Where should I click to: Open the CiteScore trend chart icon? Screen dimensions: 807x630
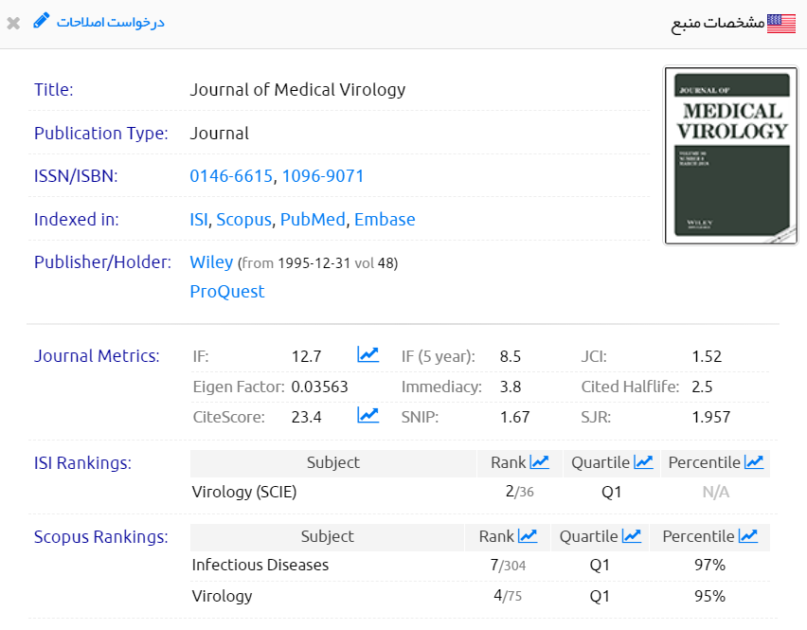(368, 415)
